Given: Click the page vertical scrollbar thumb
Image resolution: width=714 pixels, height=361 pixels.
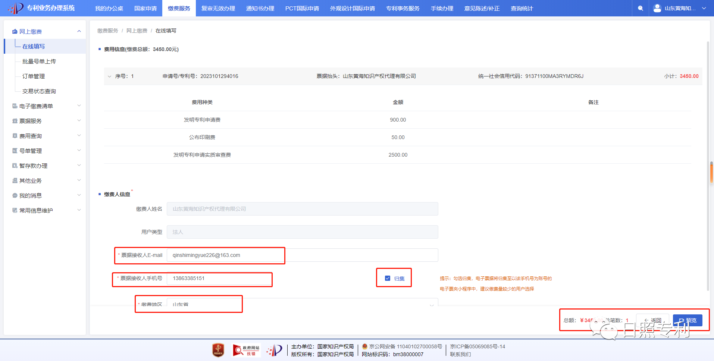Looking at the screenshot, I should [712, 173].
